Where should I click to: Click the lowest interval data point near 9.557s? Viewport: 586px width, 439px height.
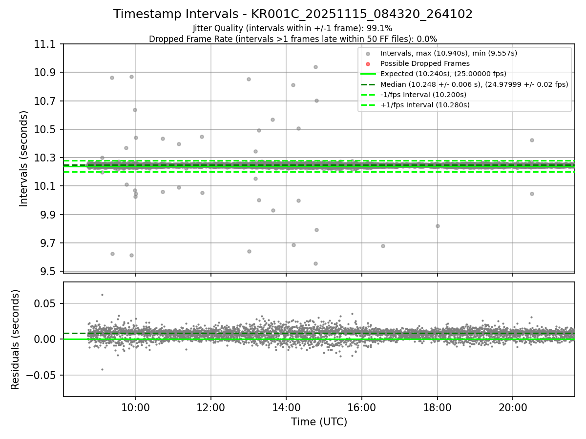pos(315,263)
